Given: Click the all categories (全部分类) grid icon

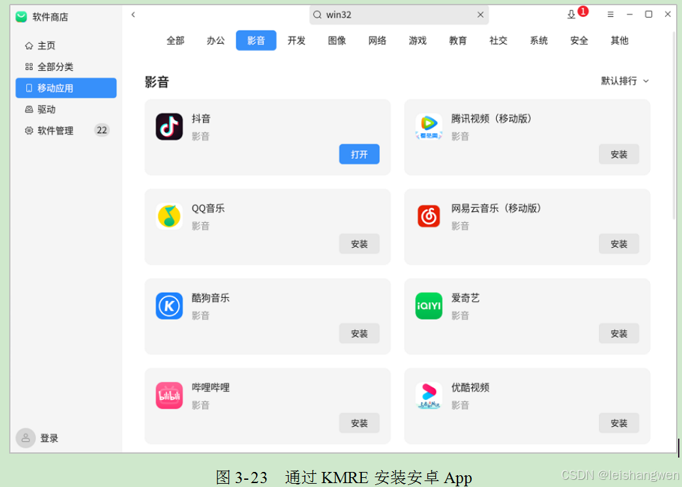Looking at the screenshot, I should pyautogui.click(x=29, y=67).
